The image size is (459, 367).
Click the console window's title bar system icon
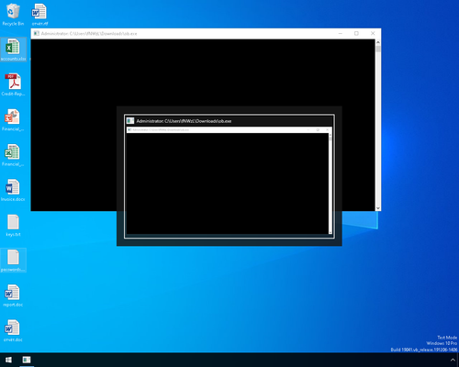[37, 33]
